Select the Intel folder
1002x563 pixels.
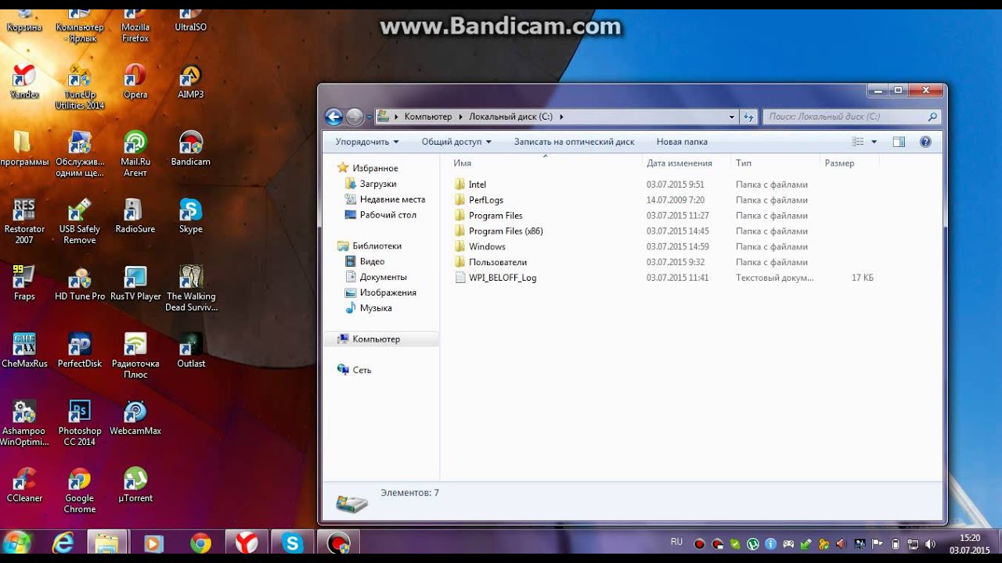[470, 185]
